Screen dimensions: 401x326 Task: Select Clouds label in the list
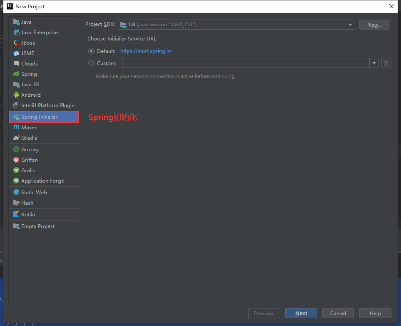click(x=30, y=63)
